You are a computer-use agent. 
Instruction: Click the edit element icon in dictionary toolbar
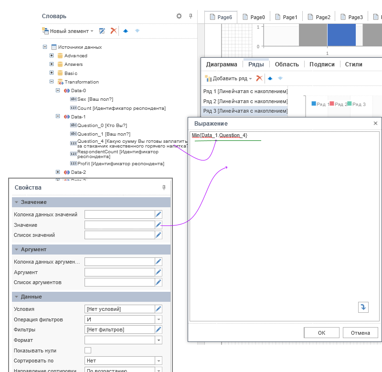coord(102,31)
